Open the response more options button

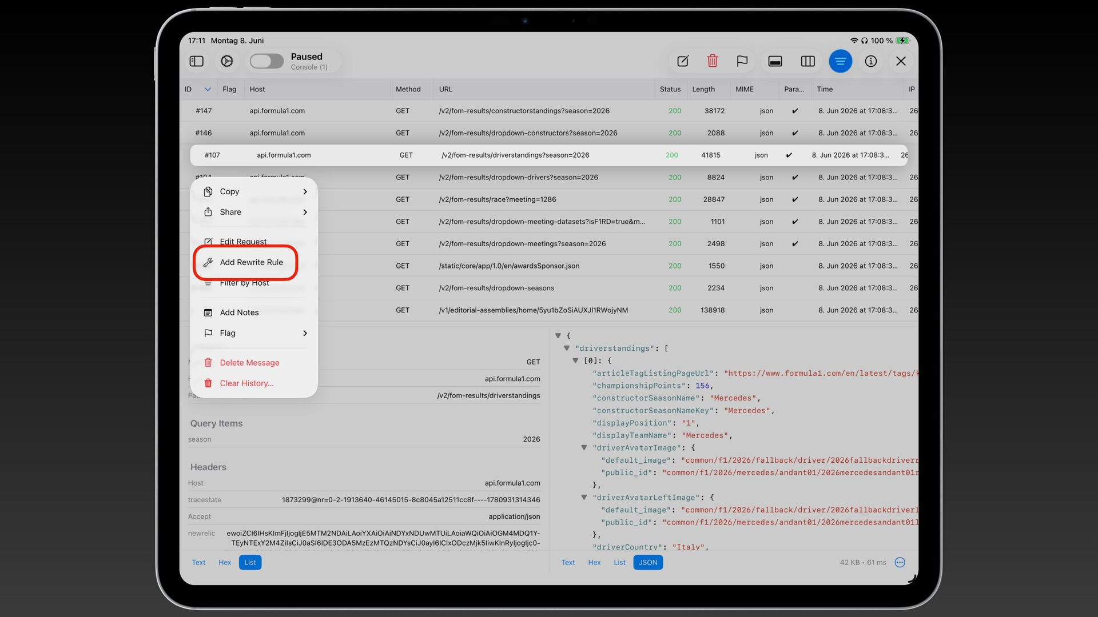[900, 562]
